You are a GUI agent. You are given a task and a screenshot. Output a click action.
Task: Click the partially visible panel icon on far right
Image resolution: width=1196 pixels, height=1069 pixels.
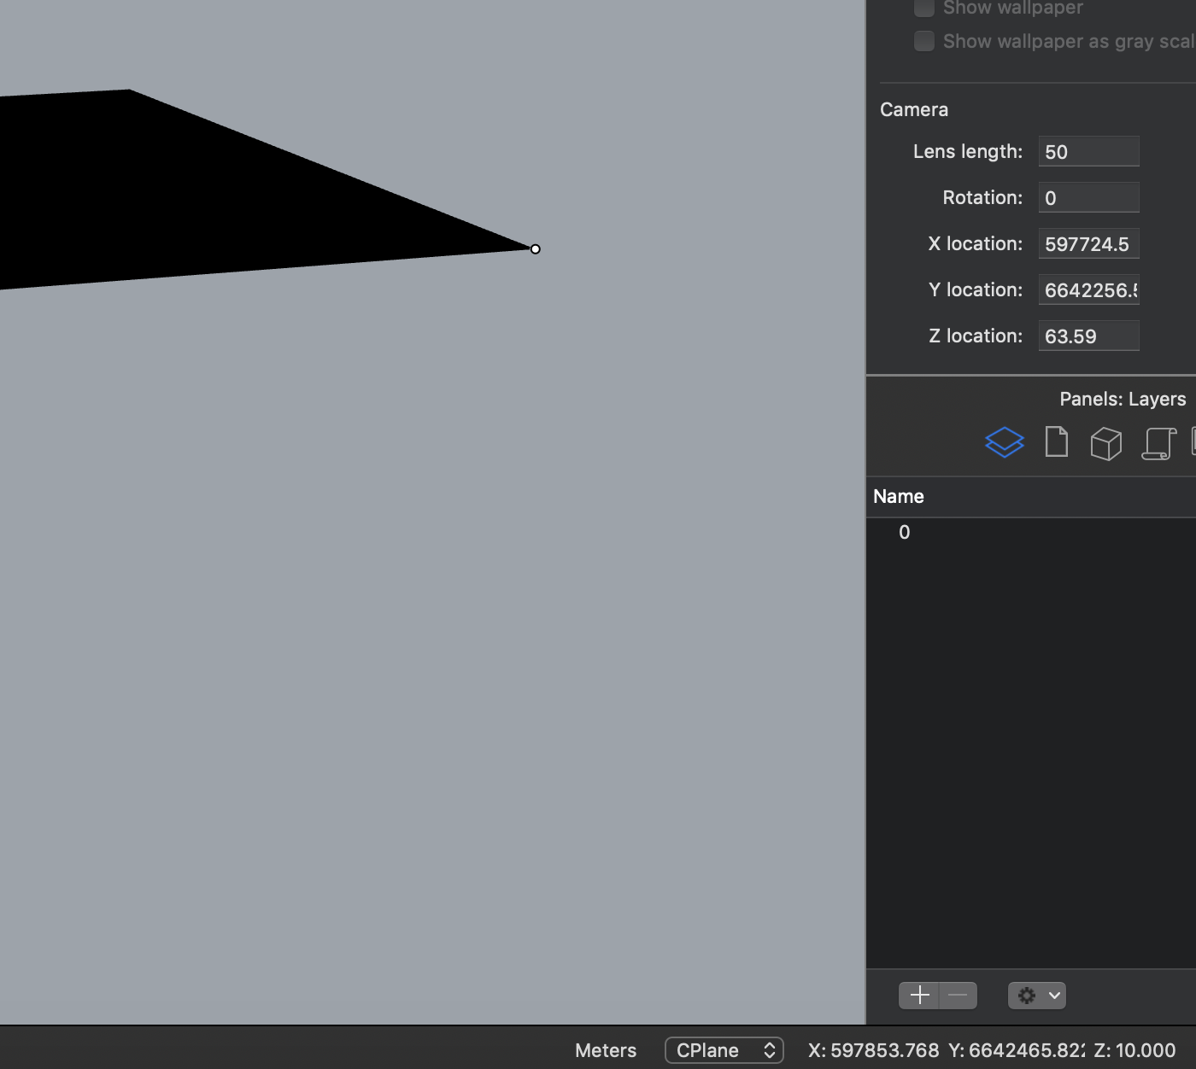1193,442
